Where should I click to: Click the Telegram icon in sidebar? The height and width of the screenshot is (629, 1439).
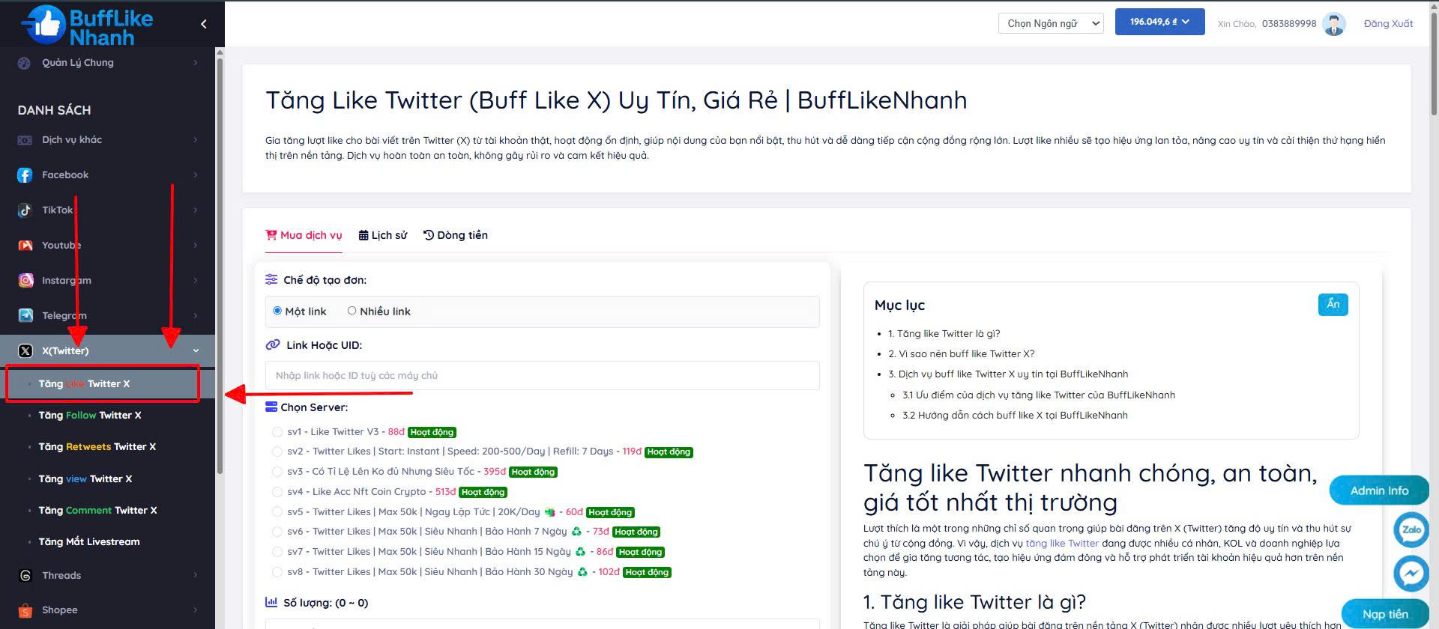25,316
